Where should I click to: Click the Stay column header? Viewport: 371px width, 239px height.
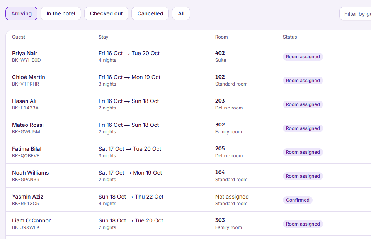pos(104,37)
